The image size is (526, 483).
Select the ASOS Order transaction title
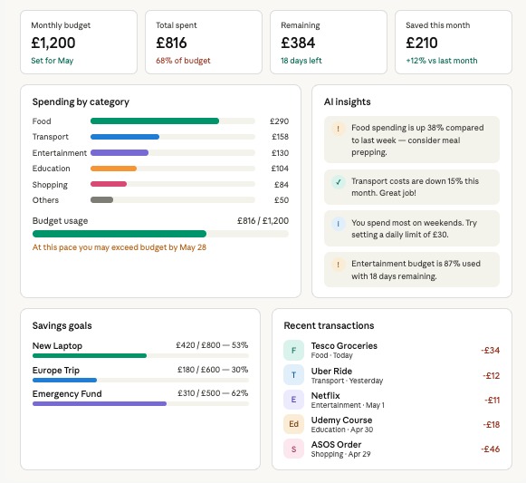(336, 444)
